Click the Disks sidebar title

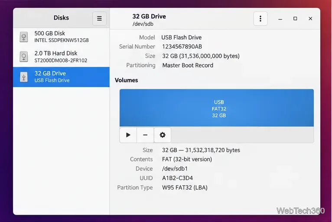[x=61, y=18]
